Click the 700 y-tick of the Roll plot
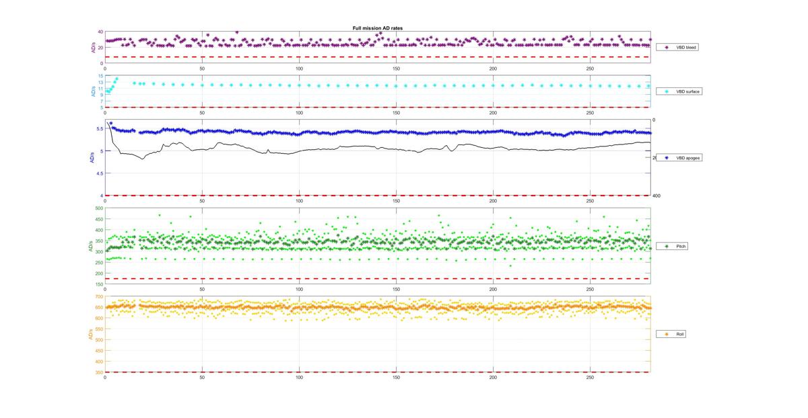The height and width of the screenshot is (418, 808). [x=100, y=296]
